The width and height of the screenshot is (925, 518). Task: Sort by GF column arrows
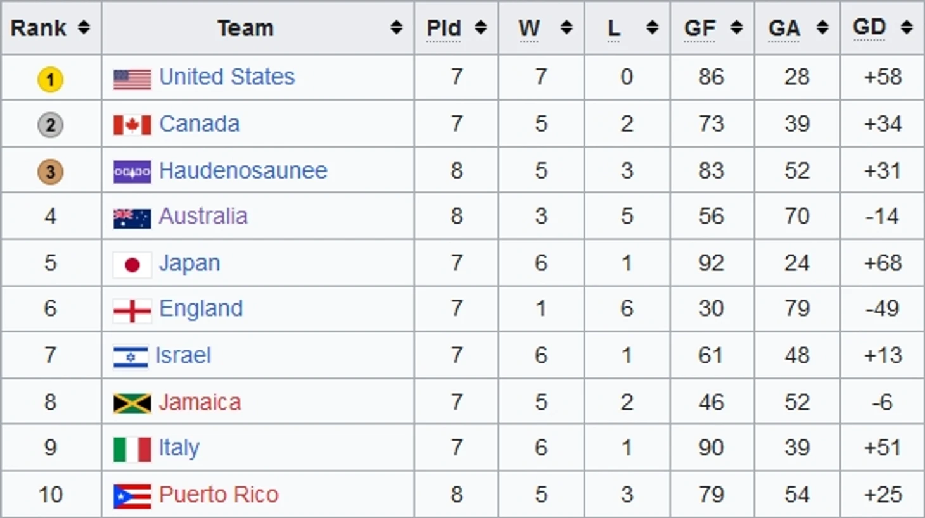pyautogui.click(x=736, y=28)
